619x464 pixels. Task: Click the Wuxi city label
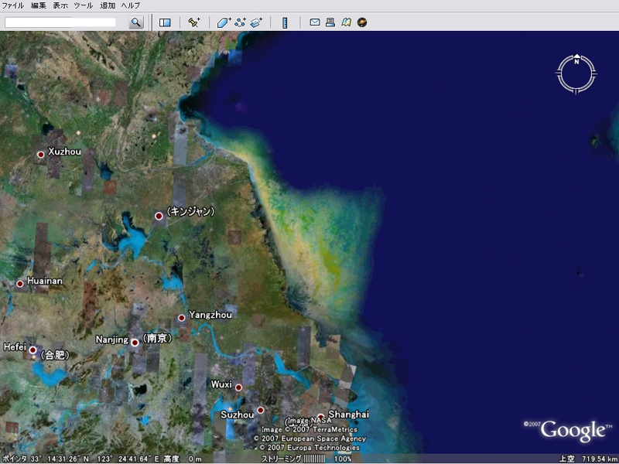pyautogui.click(x=221, y=384)
